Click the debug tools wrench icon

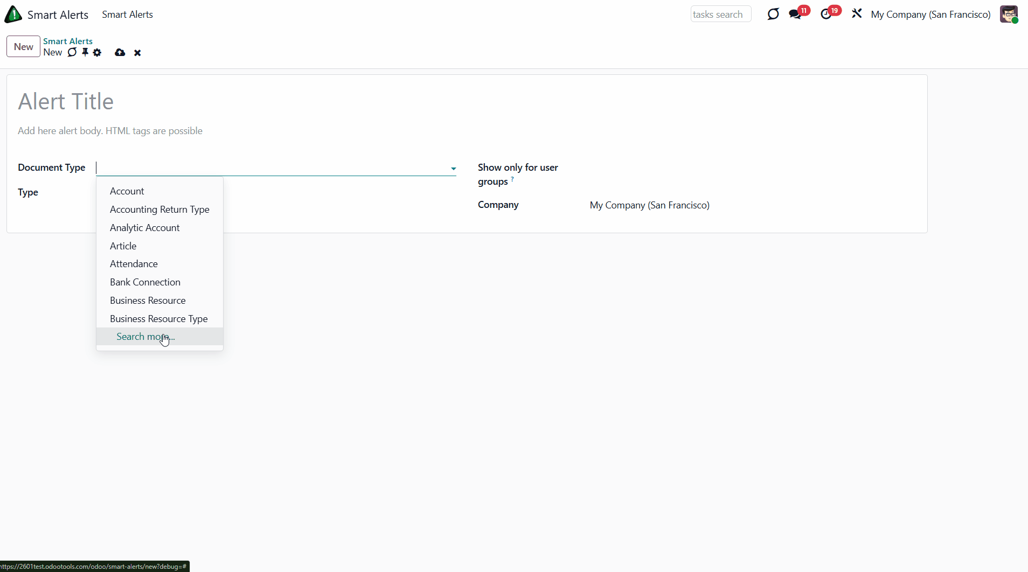(x=857, y=14)
